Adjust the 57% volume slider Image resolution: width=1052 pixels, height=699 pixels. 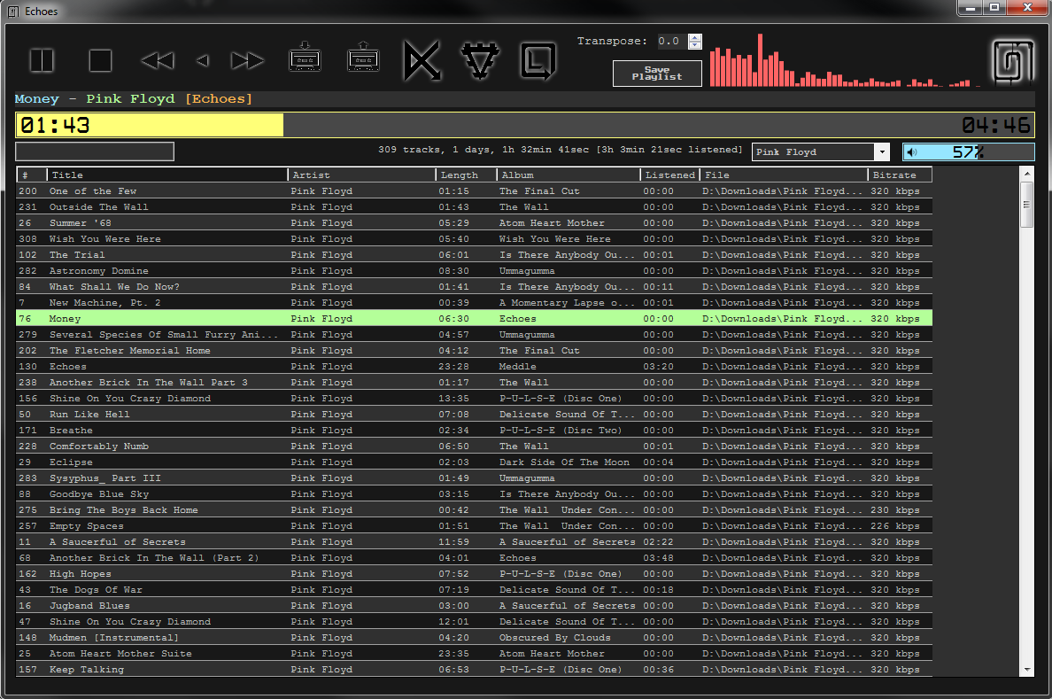click(968, 152)
